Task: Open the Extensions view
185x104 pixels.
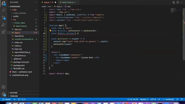Action: pos(3,32)
